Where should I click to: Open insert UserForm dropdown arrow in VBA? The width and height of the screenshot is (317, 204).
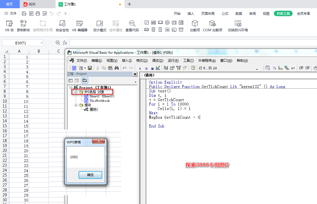pyautogui.click(x=85, y=68)
